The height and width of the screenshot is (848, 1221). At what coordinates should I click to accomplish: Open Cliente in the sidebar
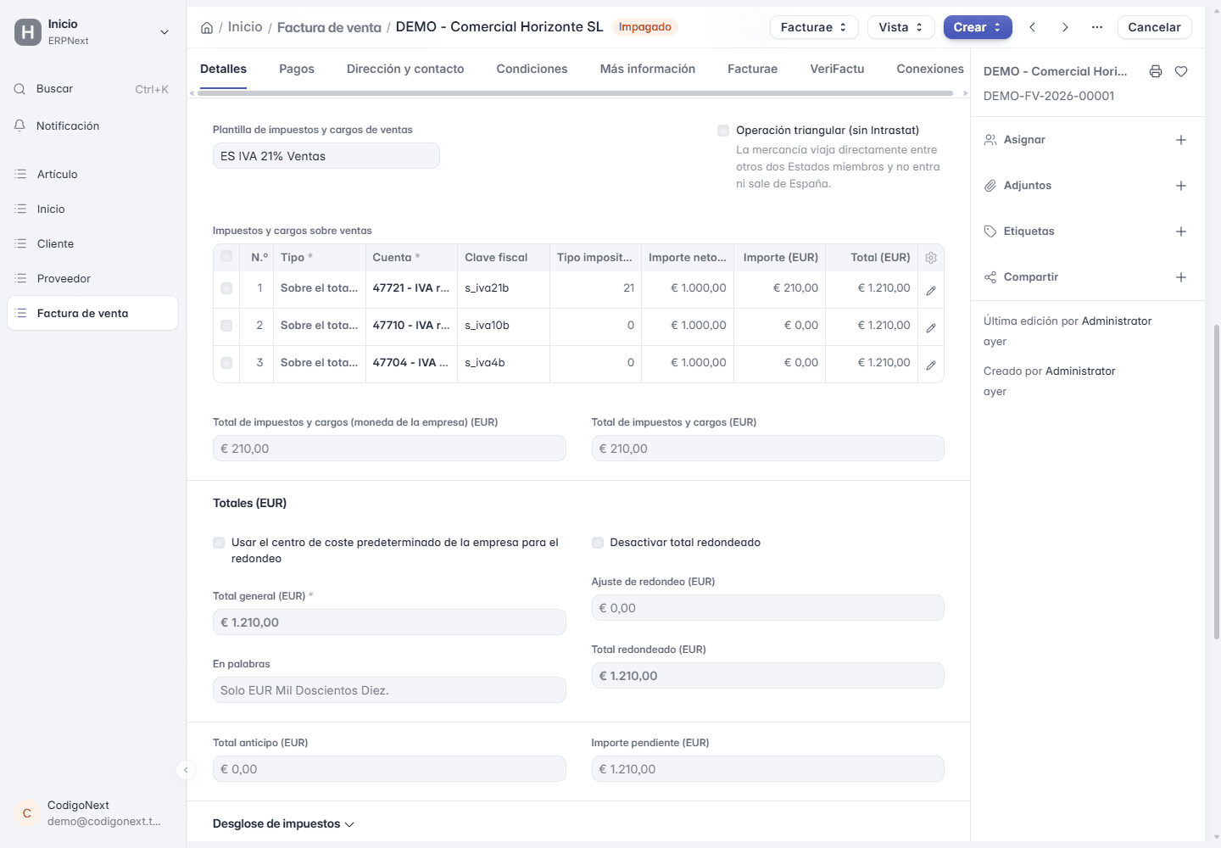tap(93, 243)
